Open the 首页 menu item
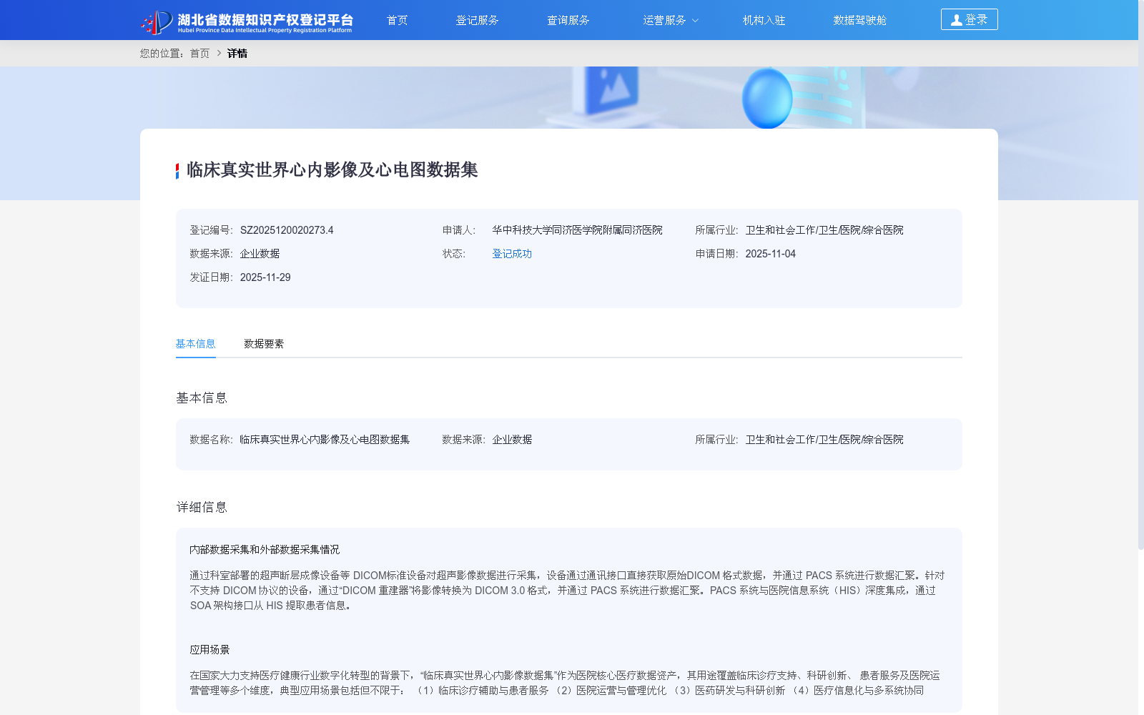Viewport: 1144px width, 715px height. (397, 20)
